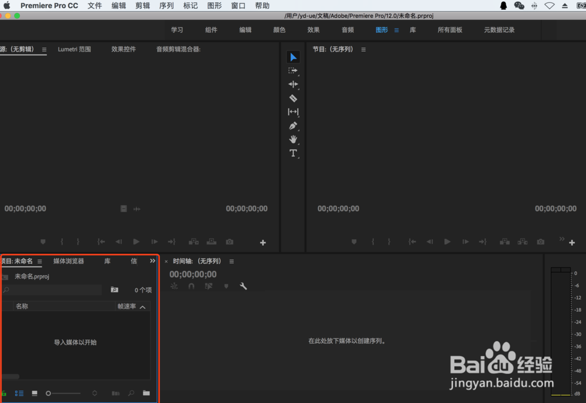Open button editor plus in Source monitor
The width and height of the screenshot is (586, 403).
[x=263, y=243]
